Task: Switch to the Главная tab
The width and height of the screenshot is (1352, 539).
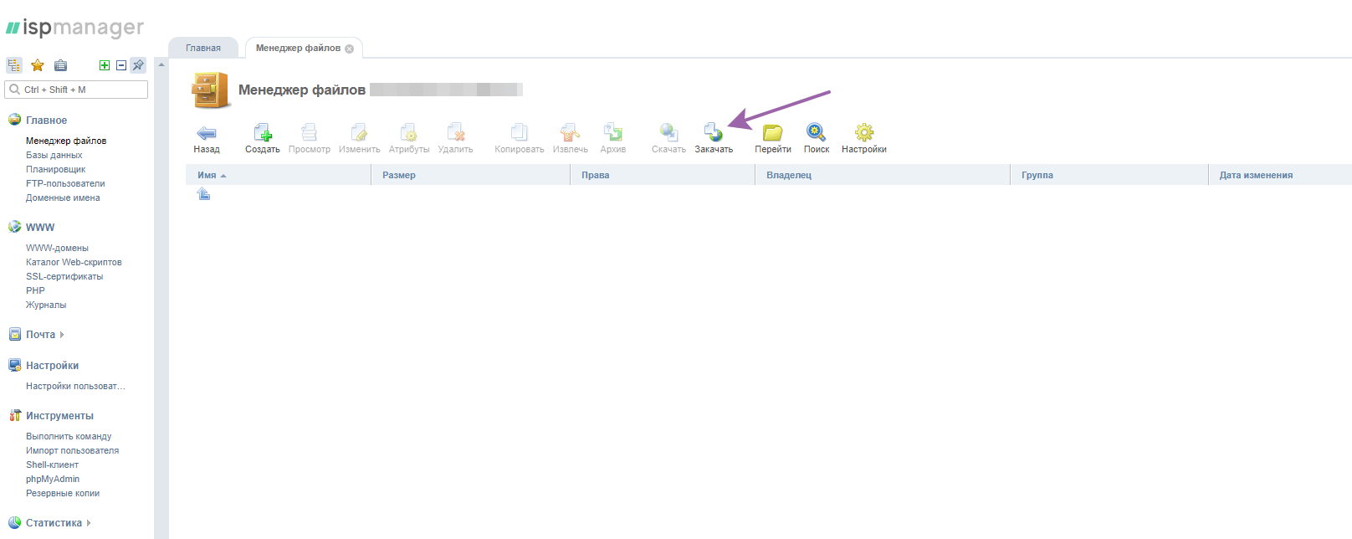Action: 203,49
